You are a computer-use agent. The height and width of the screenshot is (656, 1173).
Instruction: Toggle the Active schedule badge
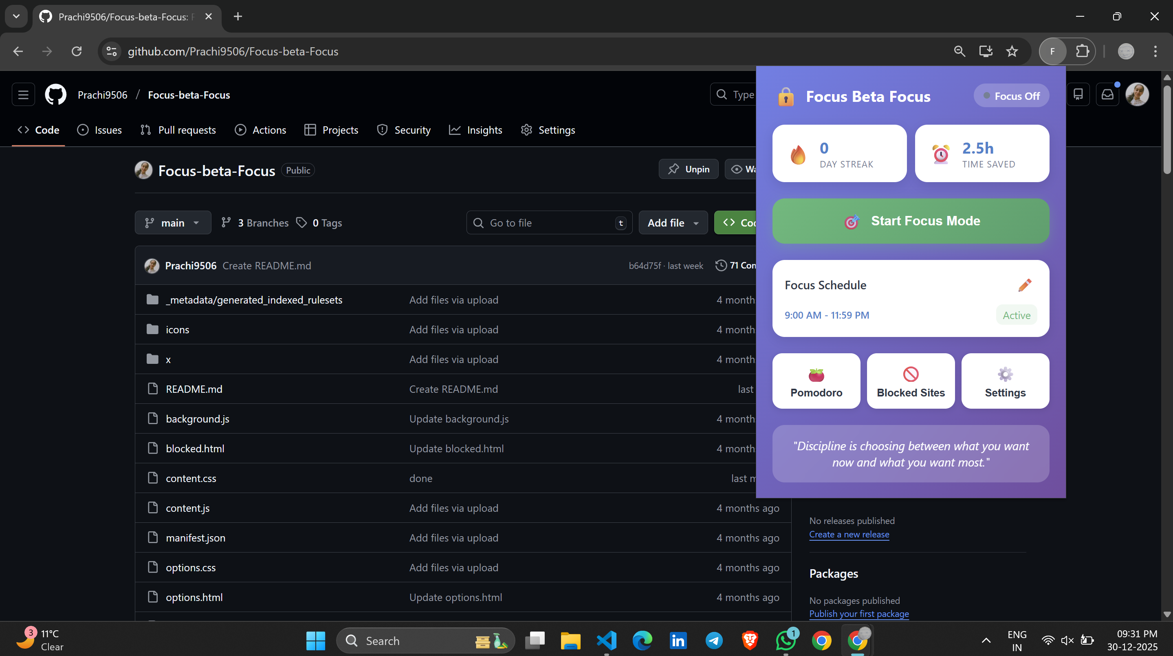pos(1017,315)
